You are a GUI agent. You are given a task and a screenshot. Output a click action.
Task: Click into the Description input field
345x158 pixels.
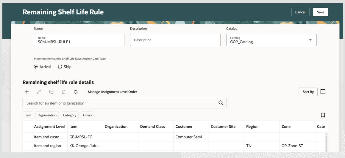coord(175,40)
